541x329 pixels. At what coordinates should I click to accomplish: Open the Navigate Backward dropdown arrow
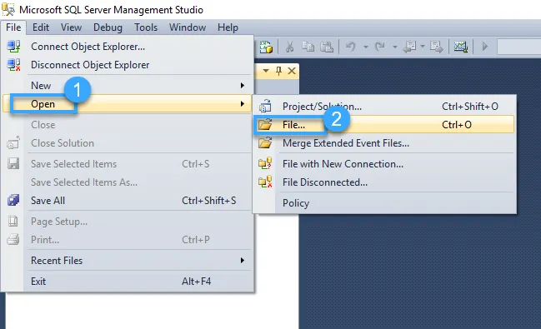pyautogui.click(x=423, y=46)
